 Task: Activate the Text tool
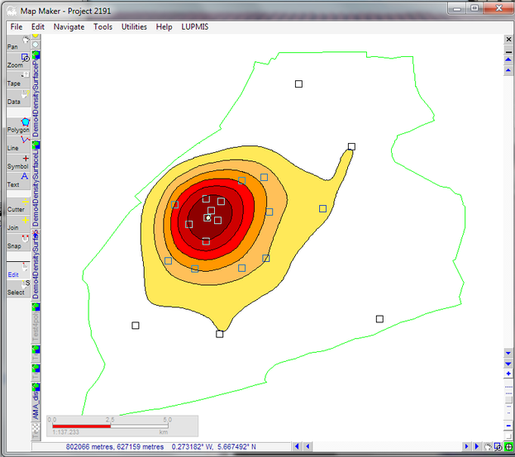point(18,179)
